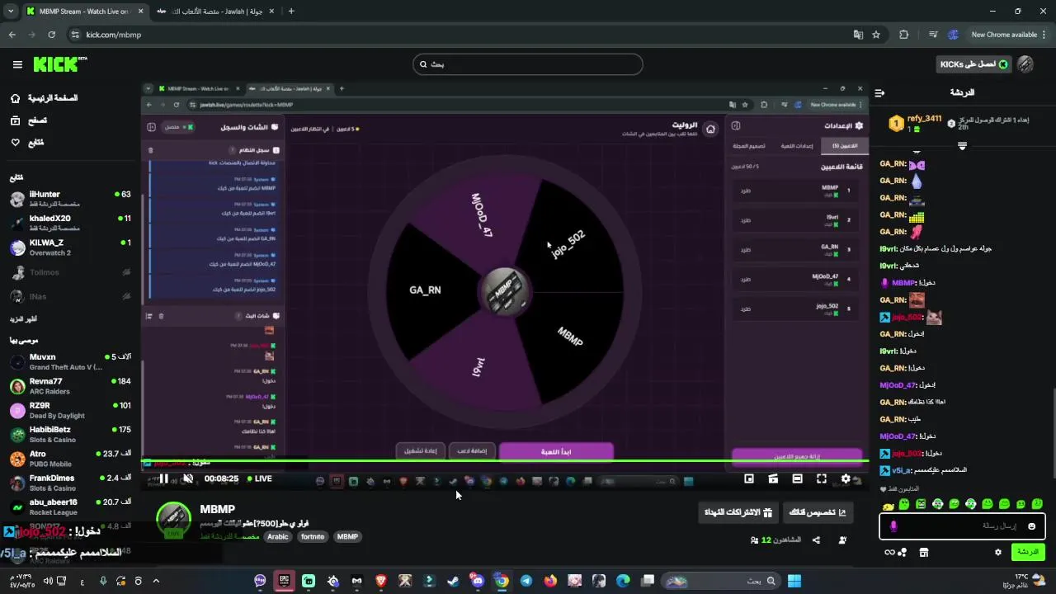Image resolution: width=1056 pixels, height=594 pixels.
Task: Open the user avatar menu in header
Action: [x=1025, y=64]
